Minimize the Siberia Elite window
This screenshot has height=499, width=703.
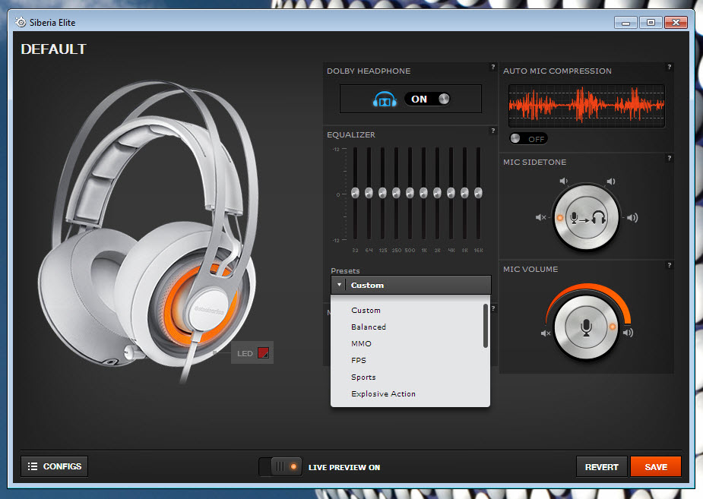(626, 22)
